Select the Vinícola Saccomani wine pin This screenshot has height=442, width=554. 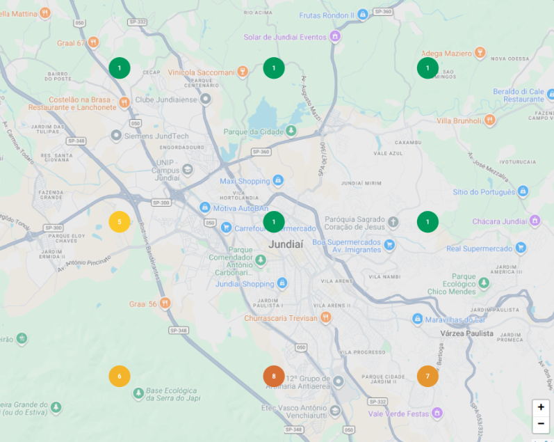242,72
